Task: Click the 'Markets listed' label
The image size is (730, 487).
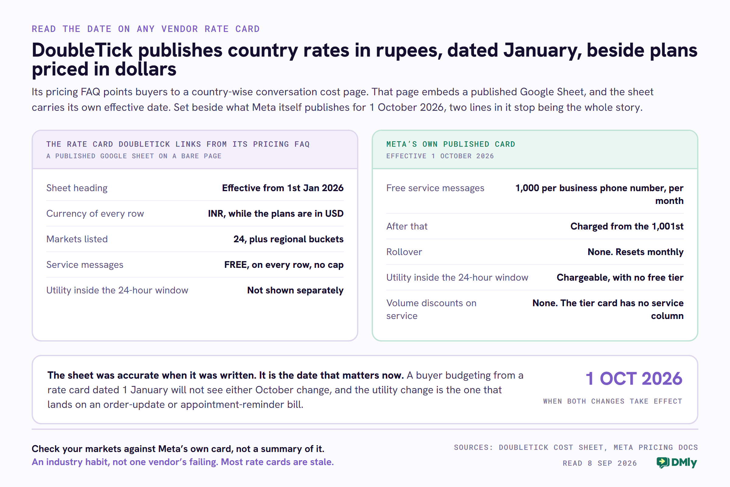Action: click(x=77, y=239)
